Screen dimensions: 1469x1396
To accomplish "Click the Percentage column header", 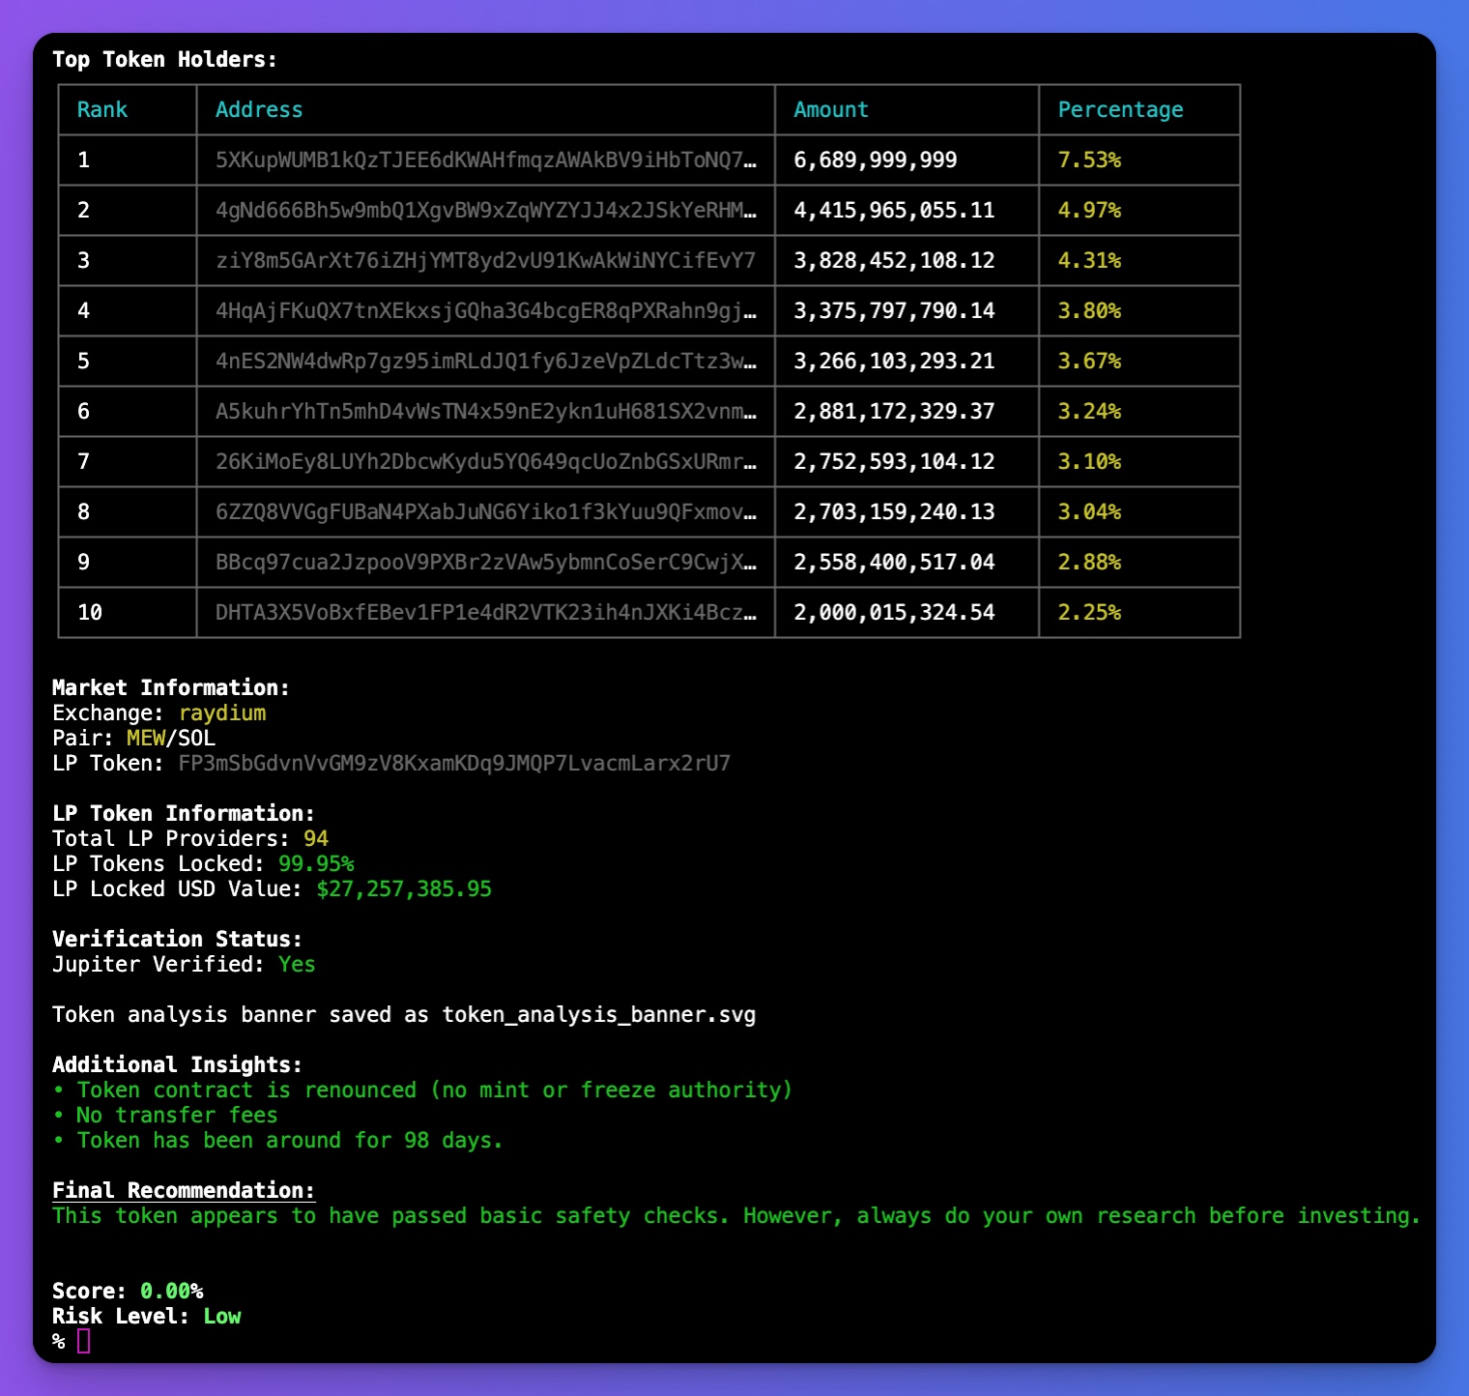I will pyautogui.click(x=1120, y=110).
